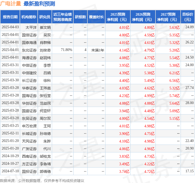Select the 东吴证券 institution cell

(29, 118)
